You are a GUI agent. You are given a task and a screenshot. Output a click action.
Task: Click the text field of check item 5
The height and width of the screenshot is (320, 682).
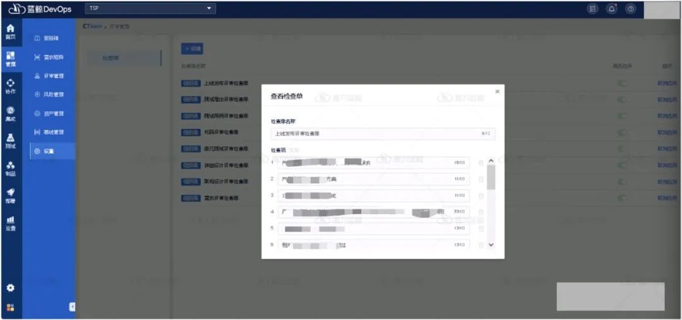[374, 228]
